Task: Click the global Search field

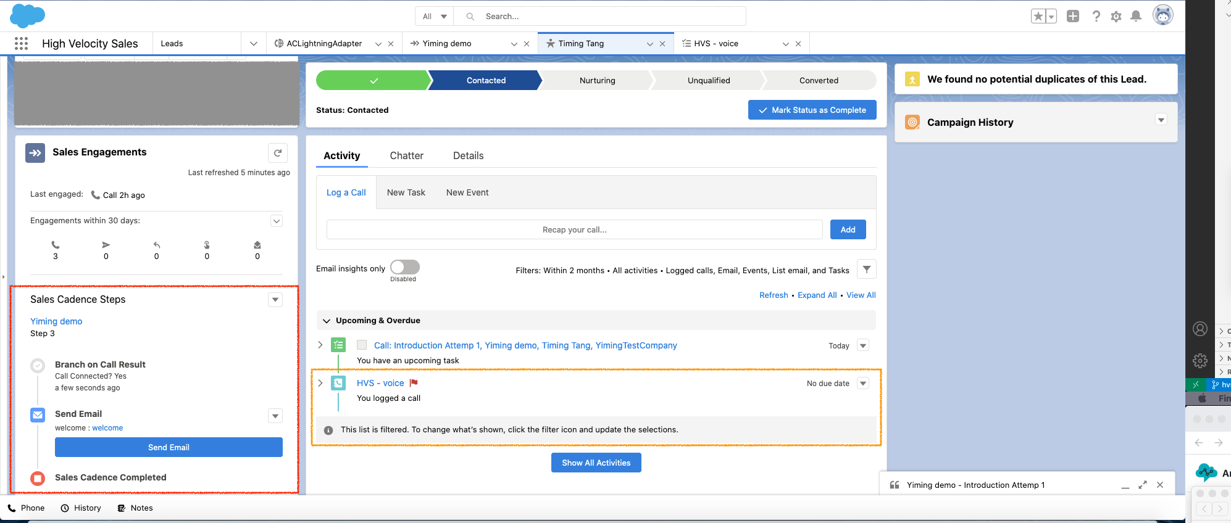Action: coord(599,16)
